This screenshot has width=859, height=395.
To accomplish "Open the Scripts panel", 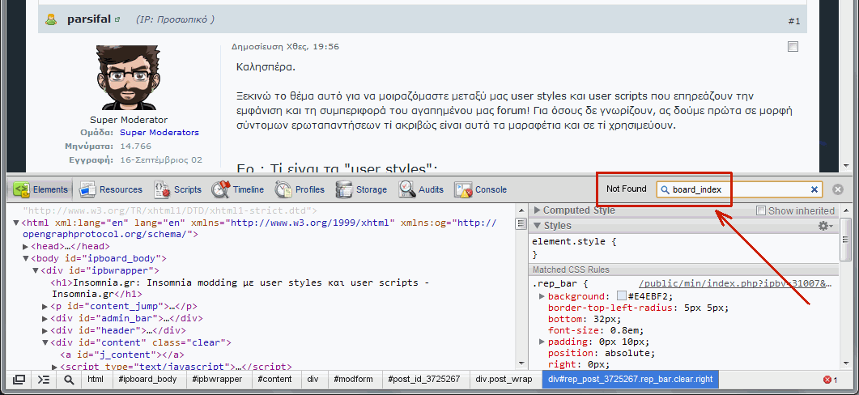I will [x=177, y=189].
